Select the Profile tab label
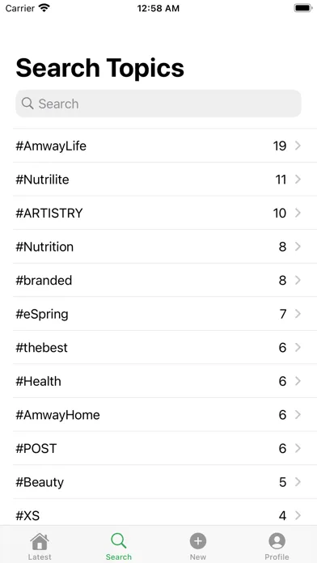Screen dimensions: 317x563 (277, 557)
